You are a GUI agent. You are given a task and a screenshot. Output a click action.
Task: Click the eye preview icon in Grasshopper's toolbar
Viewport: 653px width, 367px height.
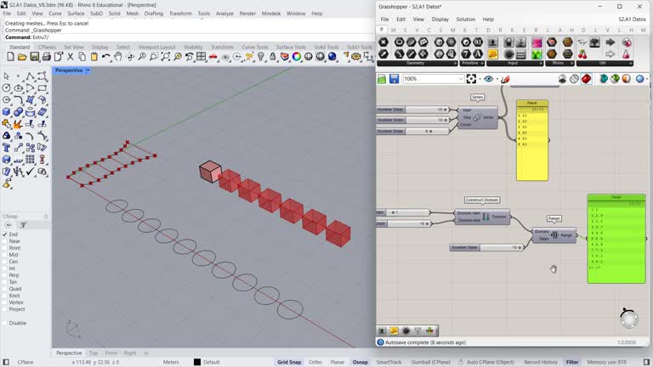(488, 79)
